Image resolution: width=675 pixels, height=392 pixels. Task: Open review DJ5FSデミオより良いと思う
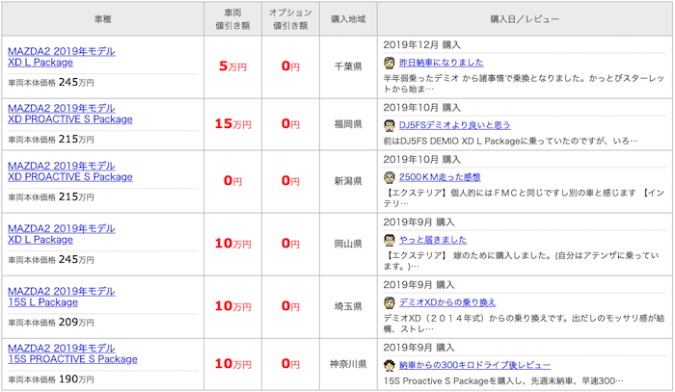454,125
